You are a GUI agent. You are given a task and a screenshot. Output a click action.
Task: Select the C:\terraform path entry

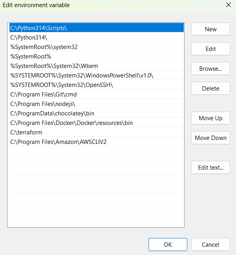click(x=96, y=132)
